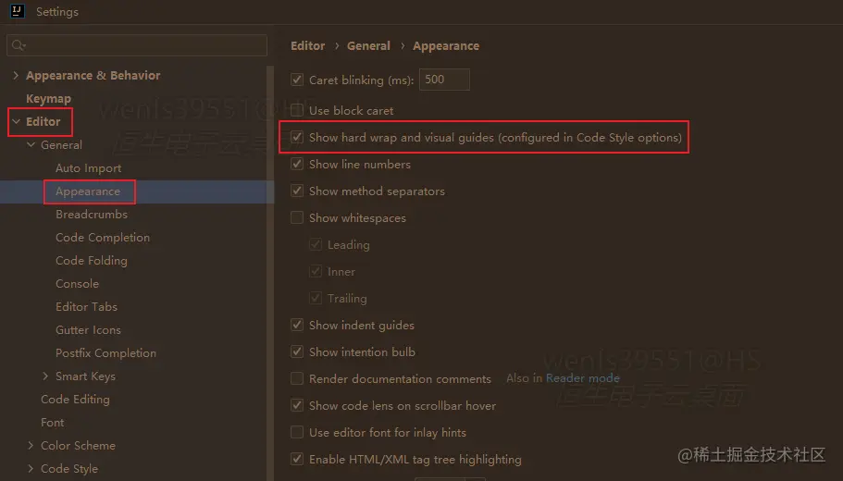Toggle Show method separators checkbox
The image size is (843, 481).
297,191
